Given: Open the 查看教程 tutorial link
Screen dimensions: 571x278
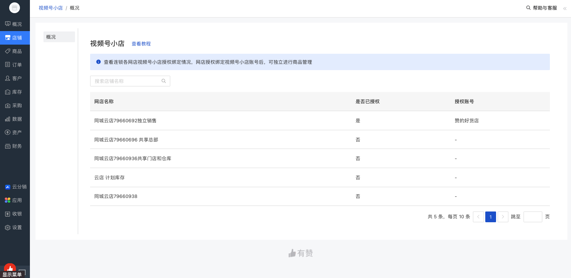Looking at the screenshot, I should (141, 44).
